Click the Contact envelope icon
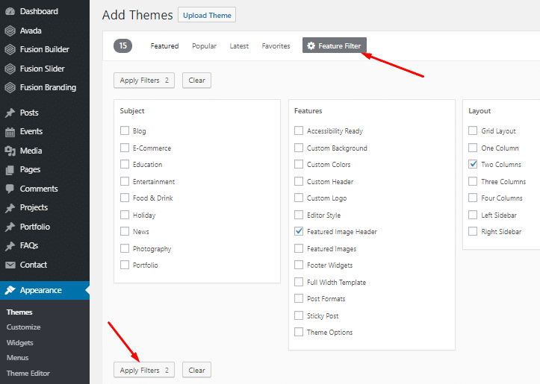 click(x=10, y=265)
